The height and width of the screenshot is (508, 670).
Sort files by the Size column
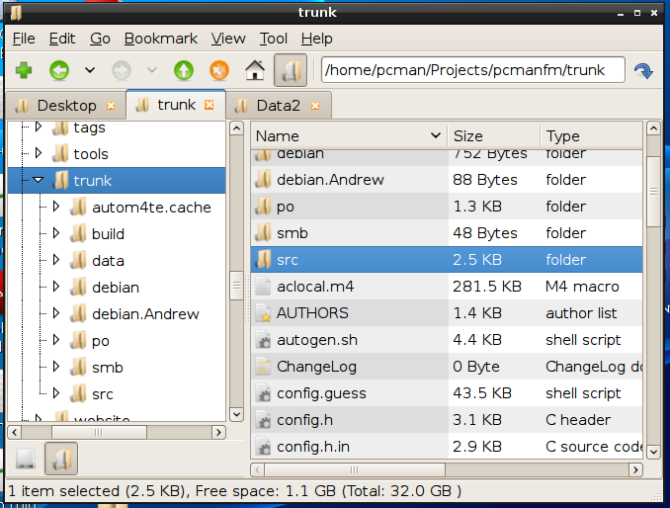[x=492, y=135]
